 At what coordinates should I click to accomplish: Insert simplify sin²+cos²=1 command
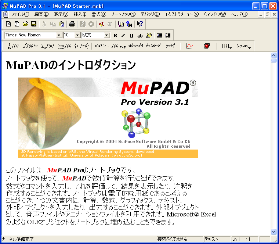click(x=136, y=46)
